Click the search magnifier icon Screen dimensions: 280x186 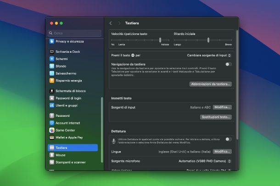(x=50, y=33)
